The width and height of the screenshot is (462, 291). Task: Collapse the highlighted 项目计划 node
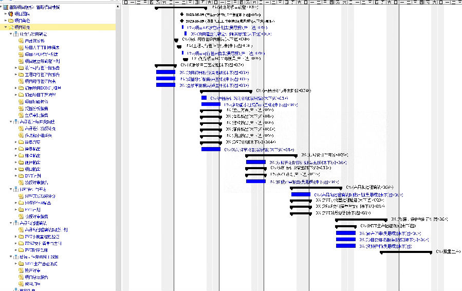pos(6,27)
